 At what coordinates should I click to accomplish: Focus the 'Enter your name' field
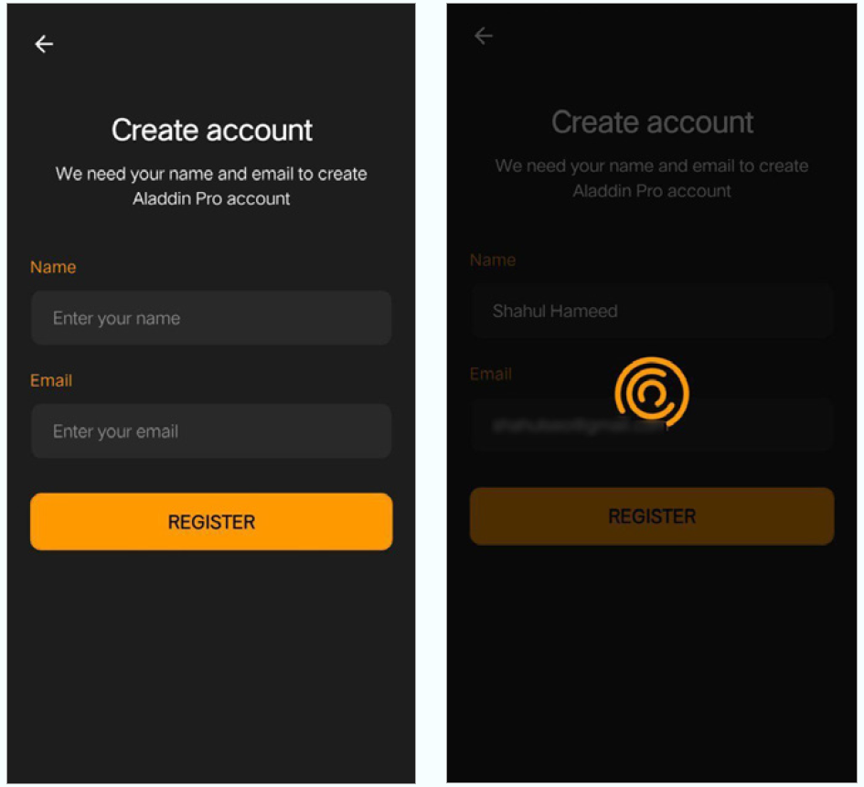[x=211, y=318]
